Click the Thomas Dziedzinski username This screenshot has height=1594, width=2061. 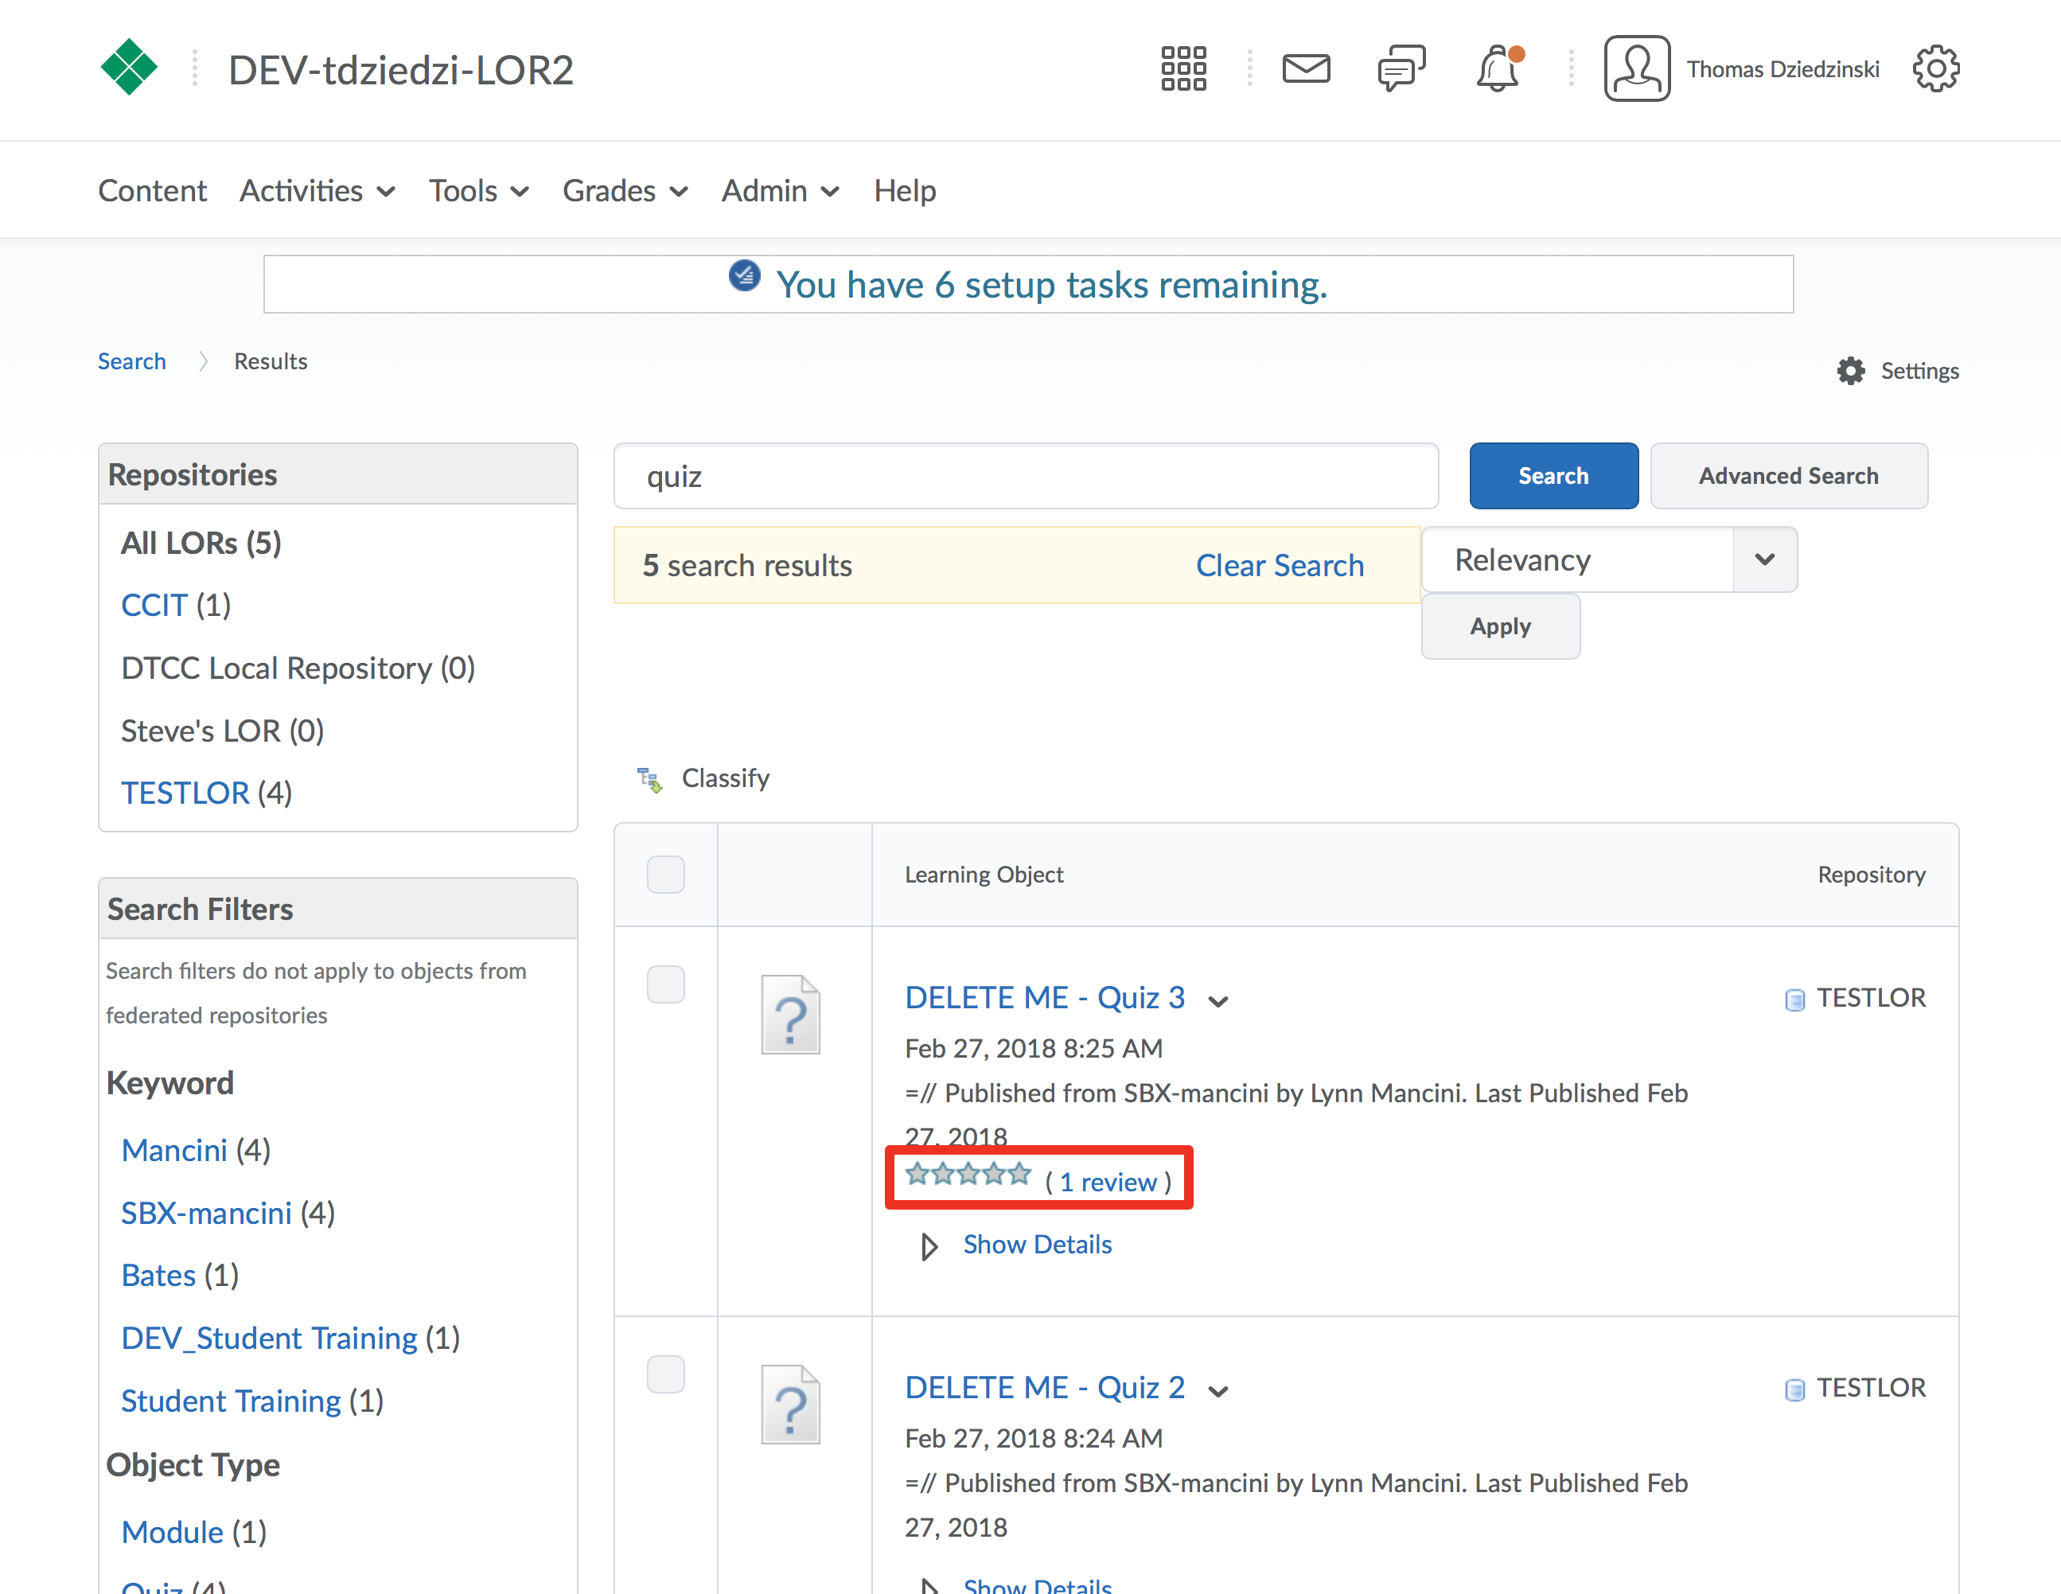tap(1782, 69)
